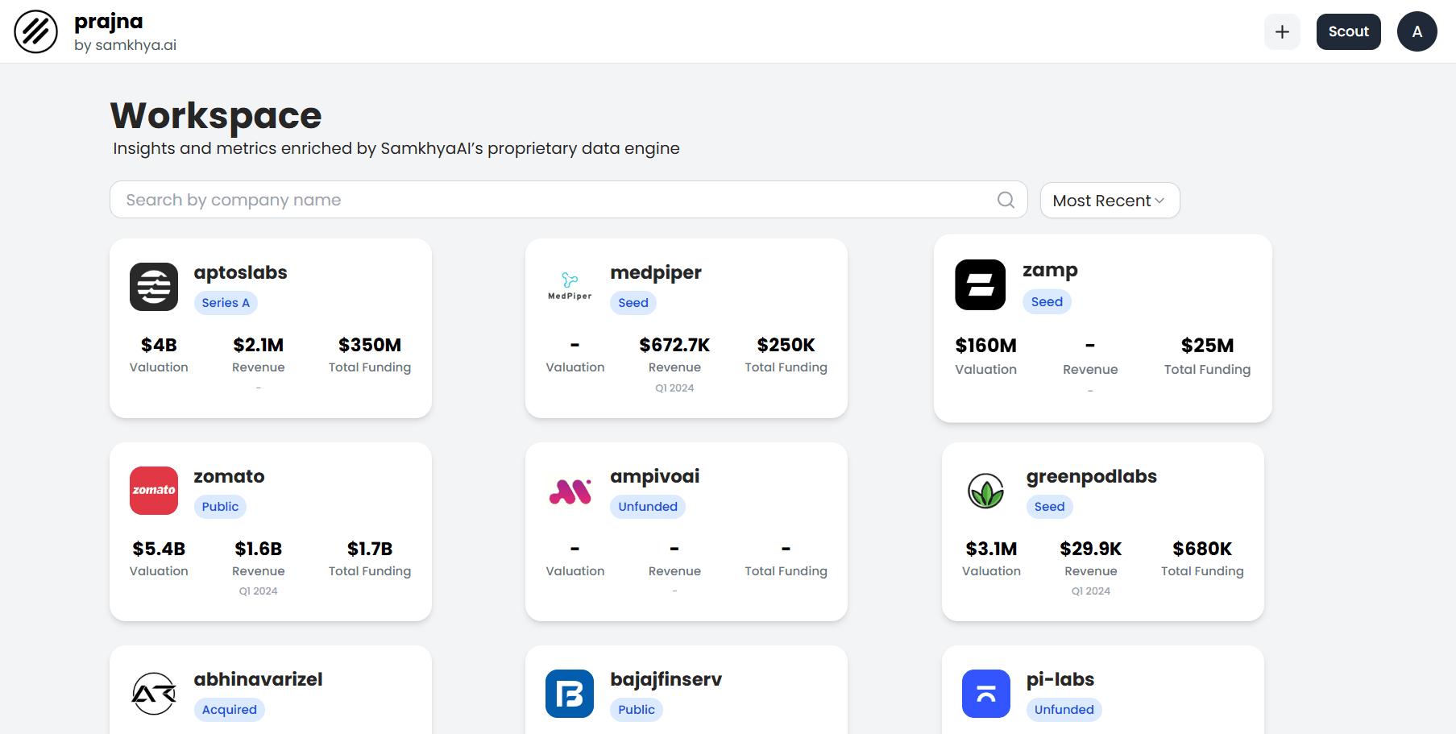Open the abhinavarizel company name link
The image size is (1456, 734).
(258, 679)
